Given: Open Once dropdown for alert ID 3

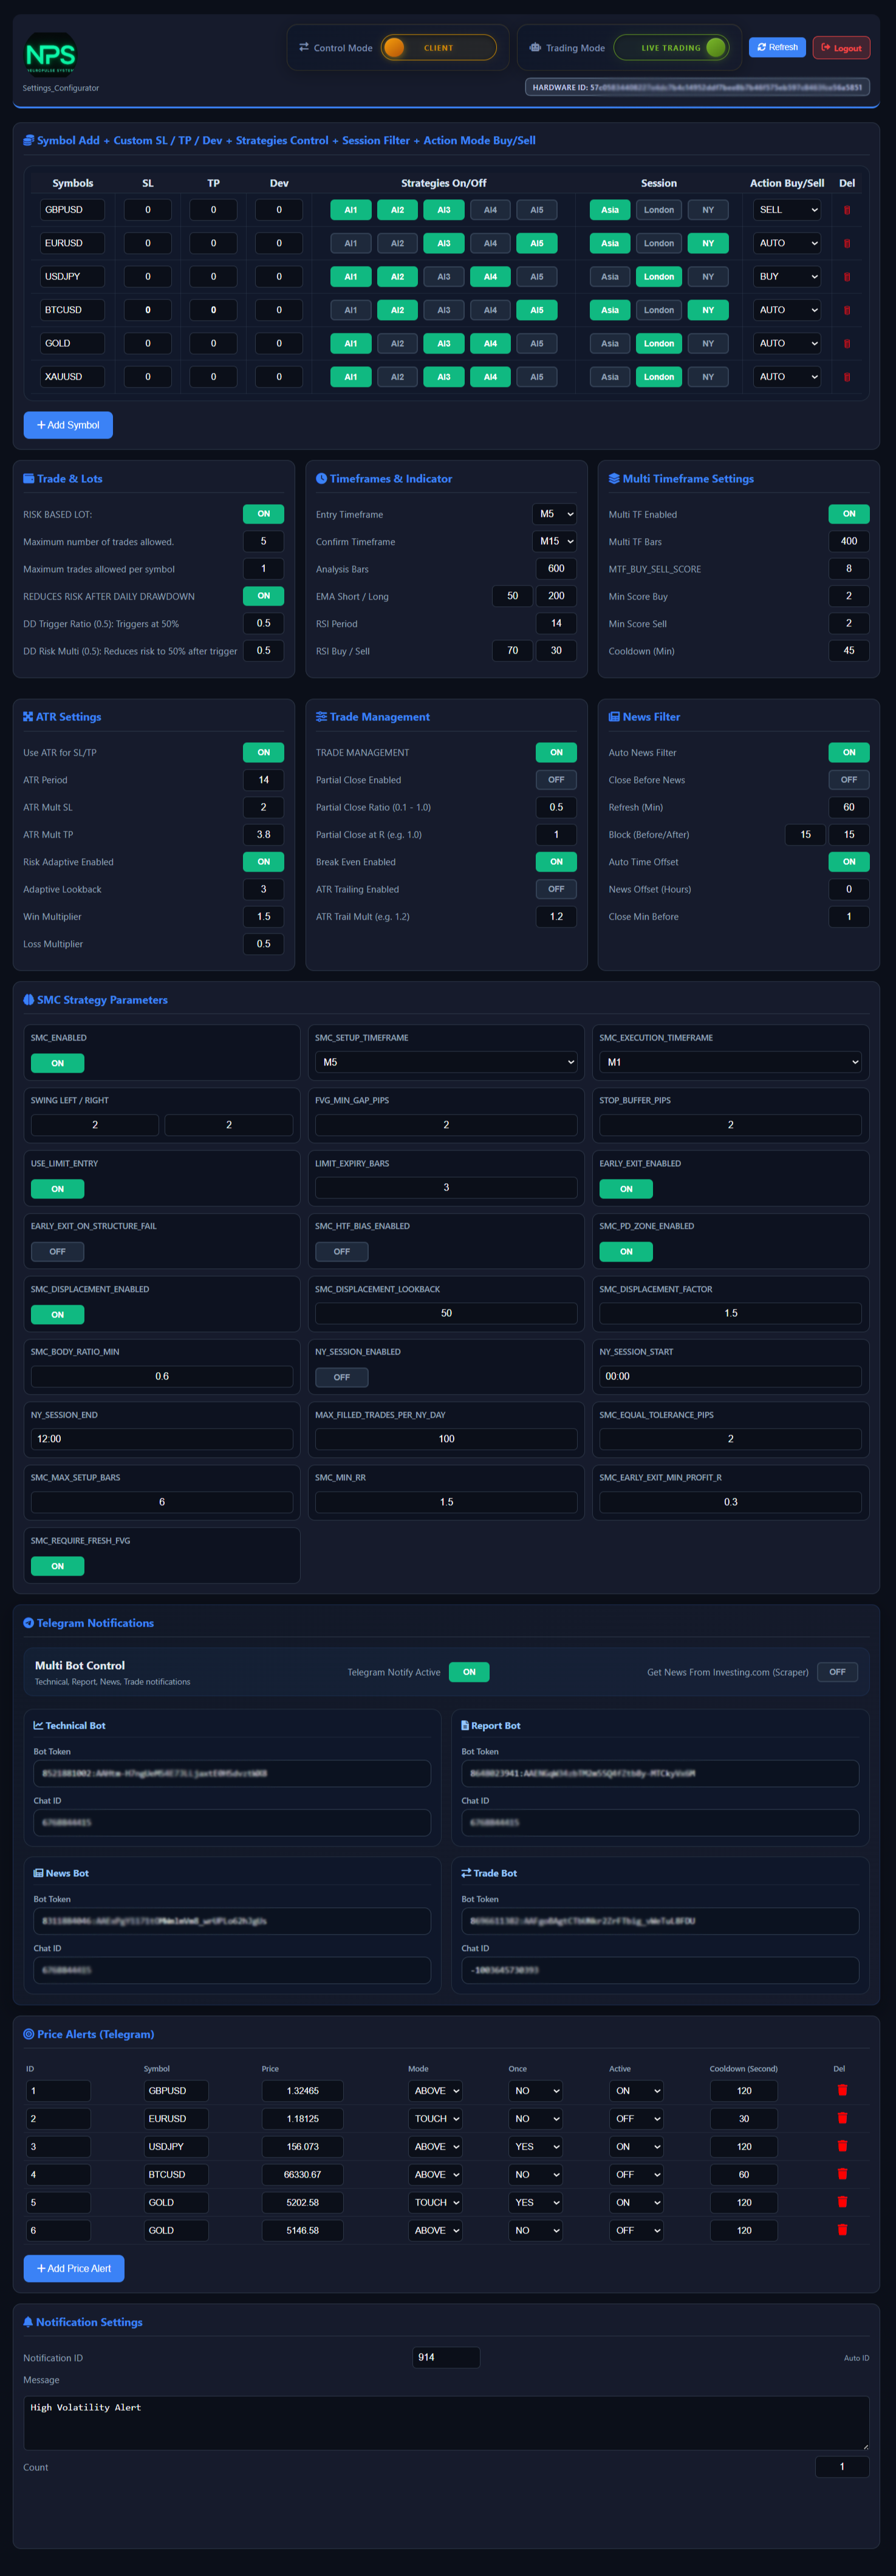Looking at the screenshot, I should click(536, 2146).
